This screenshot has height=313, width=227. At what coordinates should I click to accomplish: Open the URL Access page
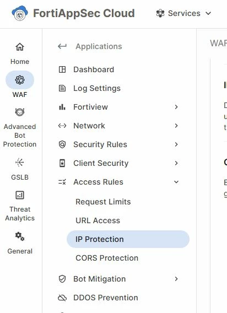point(98,220)
